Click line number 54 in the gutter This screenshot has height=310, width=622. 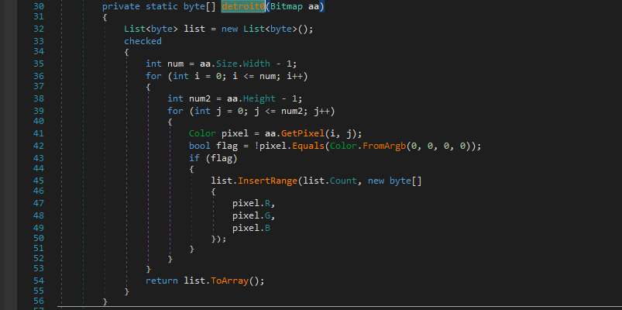click(39, 281)
